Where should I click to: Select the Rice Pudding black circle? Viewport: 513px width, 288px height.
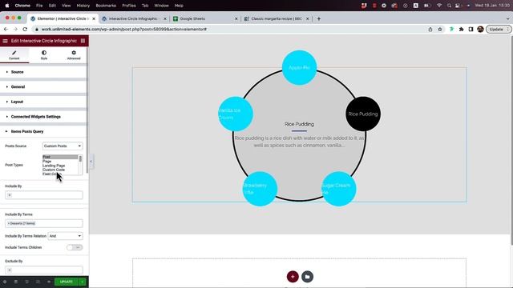pyautogui.click(x=363, y=114)
